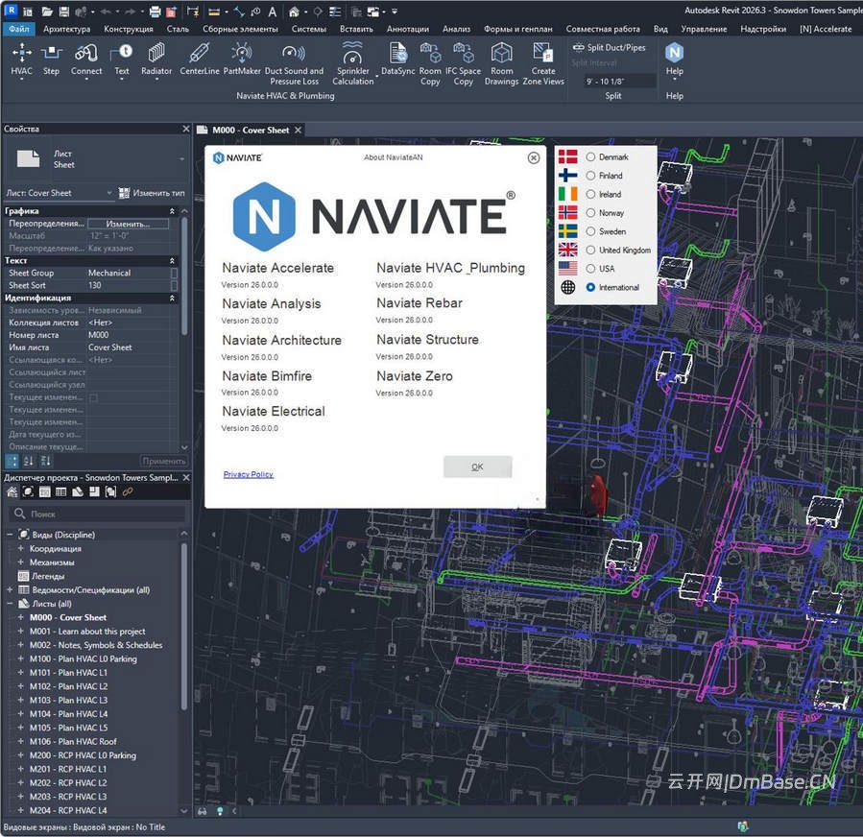Viewport: 863px width, 837px height.
Task: Select the USA radio button
Action: pos(590,269)
